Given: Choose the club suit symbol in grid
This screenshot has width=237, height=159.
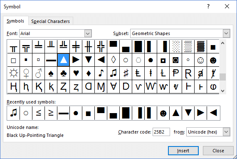Looking at the screenshot, I should click(64, 73).
